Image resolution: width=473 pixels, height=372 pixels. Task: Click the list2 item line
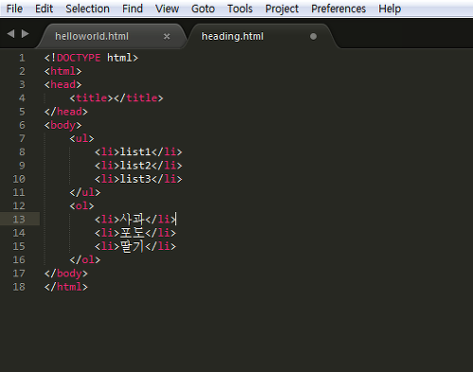[138, 166]
